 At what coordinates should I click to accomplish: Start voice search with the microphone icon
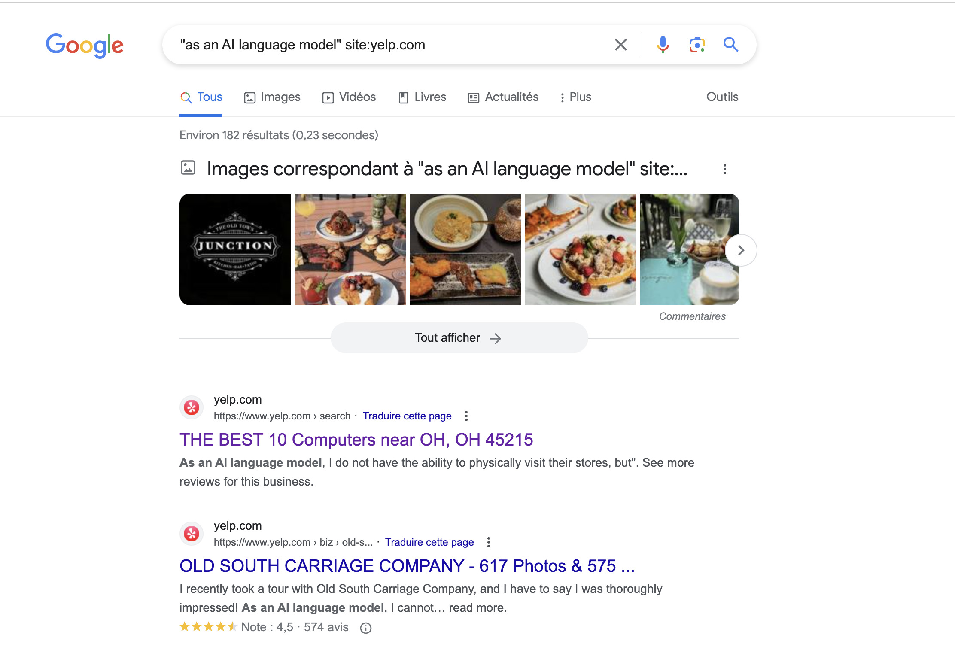pyautogui.click(x=663, y=45)
